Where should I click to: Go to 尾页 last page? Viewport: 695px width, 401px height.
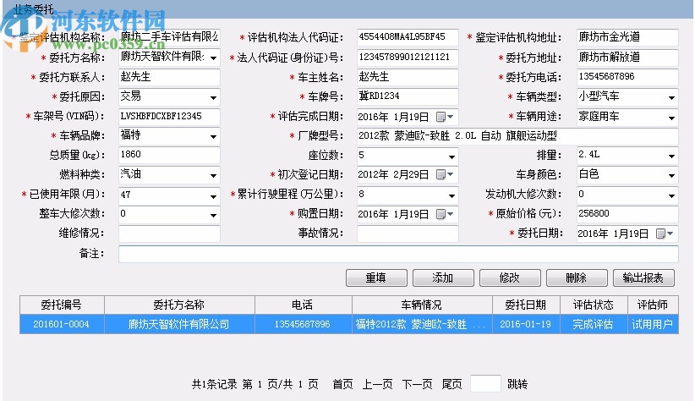[451, 384]
